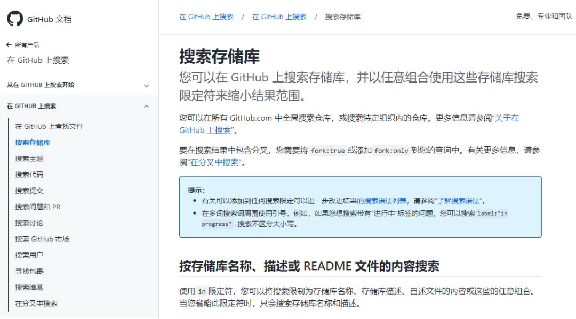Click the fork:true code snippet
576x319 pixels.
[327, 151]
